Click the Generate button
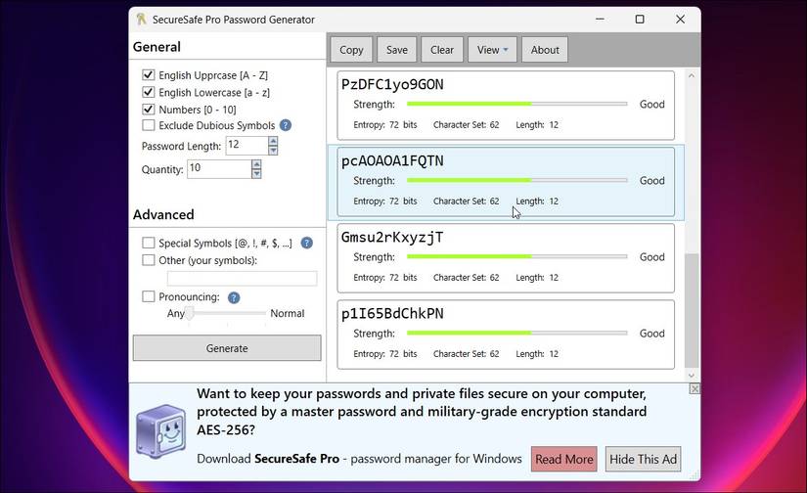Image resolution: width=807 pixels, height=493 pixels. point(227,348)
